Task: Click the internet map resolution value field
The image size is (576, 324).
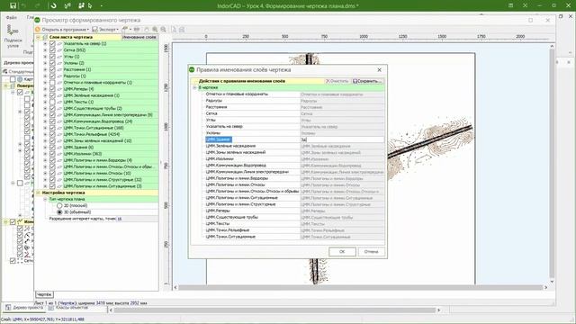Action: coord(137,219)
